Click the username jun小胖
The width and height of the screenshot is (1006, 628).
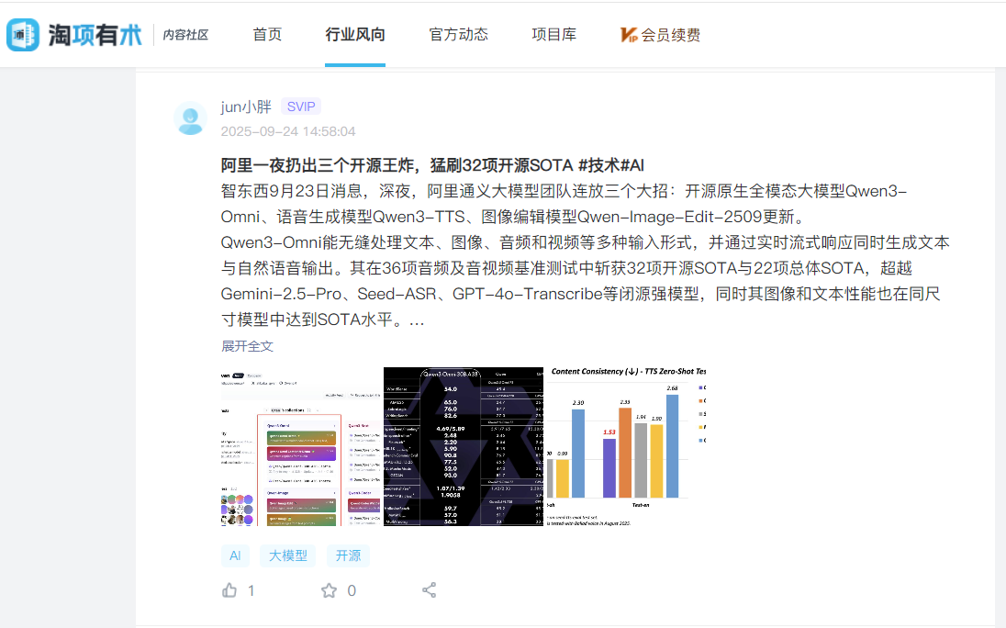pos(246,107)
